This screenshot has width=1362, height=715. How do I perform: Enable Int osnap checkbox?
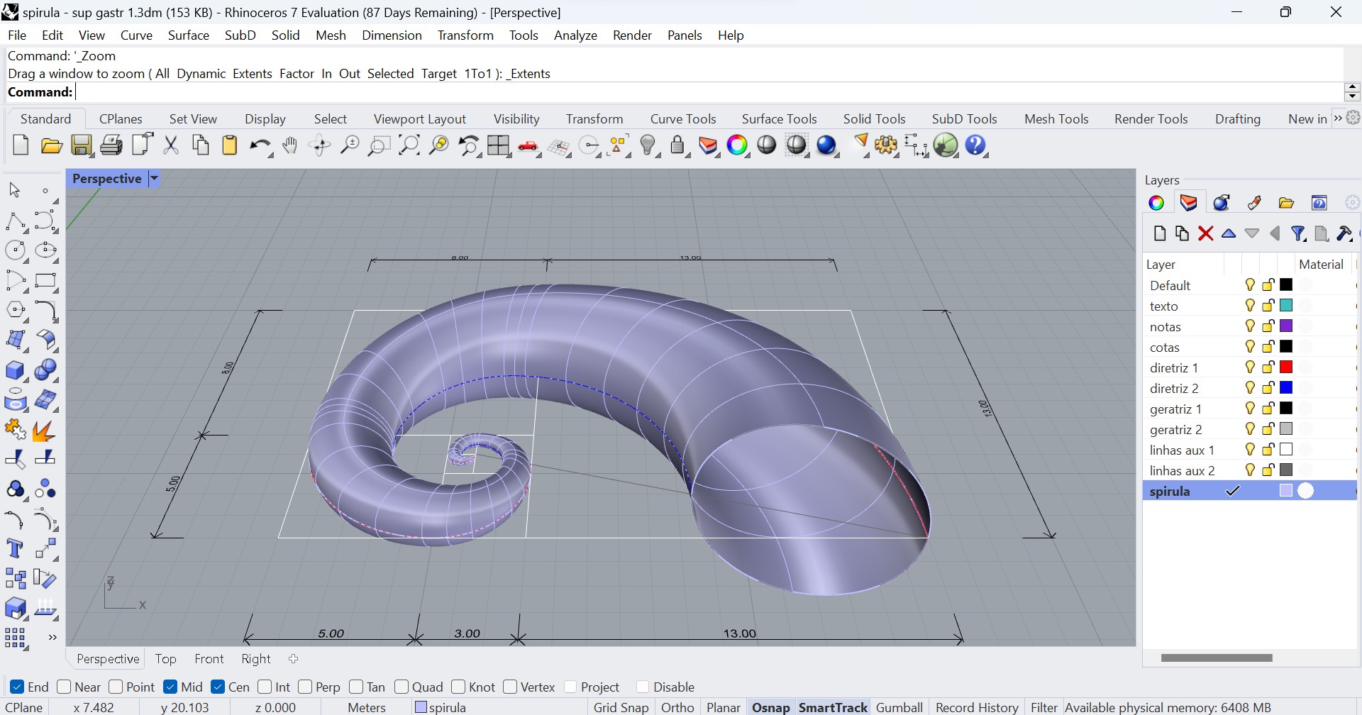265,687
